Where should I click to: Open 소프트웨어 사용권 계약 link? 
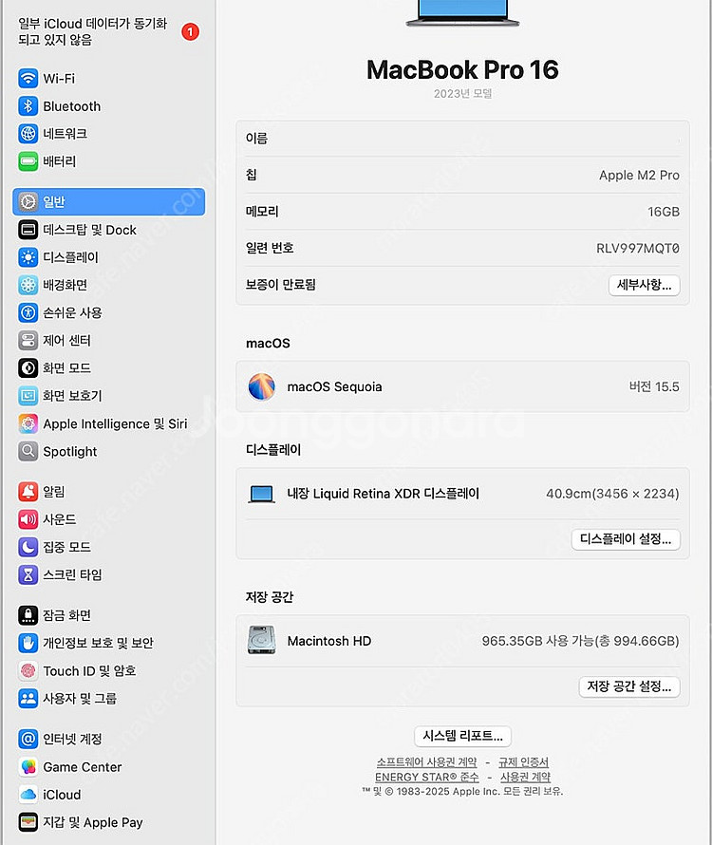pyautogui.click(x=427, y=762)
